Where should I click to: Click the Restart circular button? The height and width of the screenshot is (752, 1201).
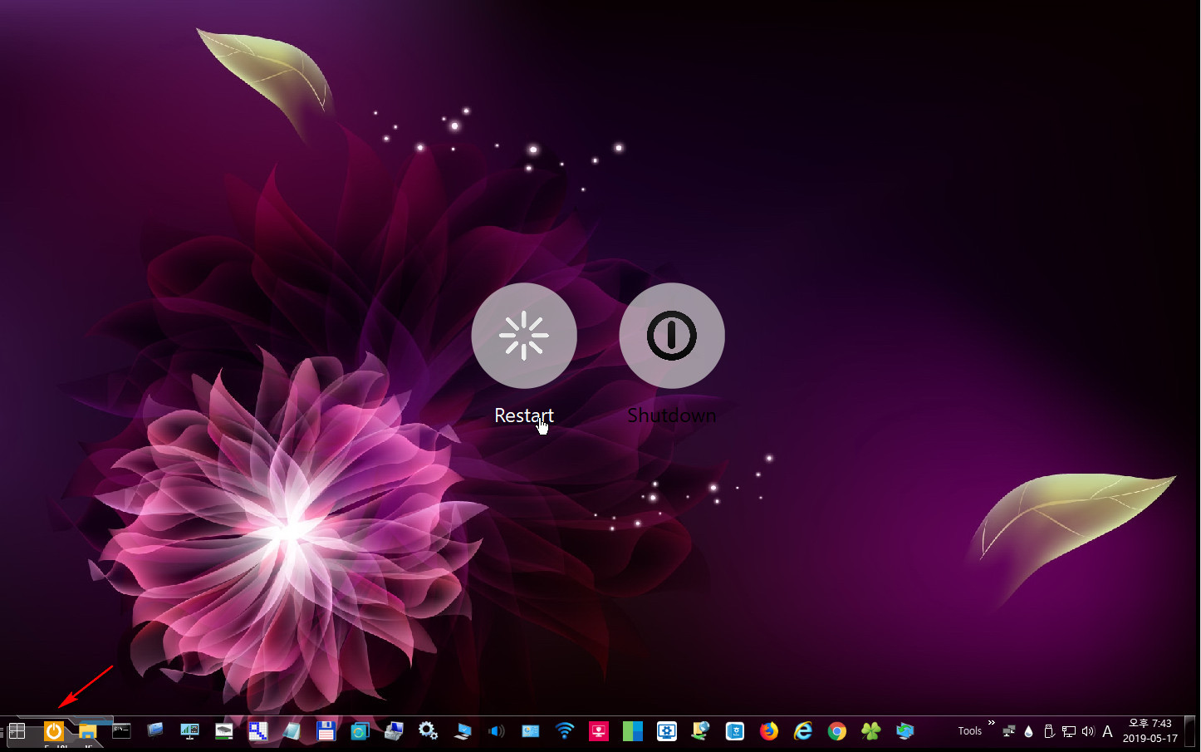click(524, 336)
